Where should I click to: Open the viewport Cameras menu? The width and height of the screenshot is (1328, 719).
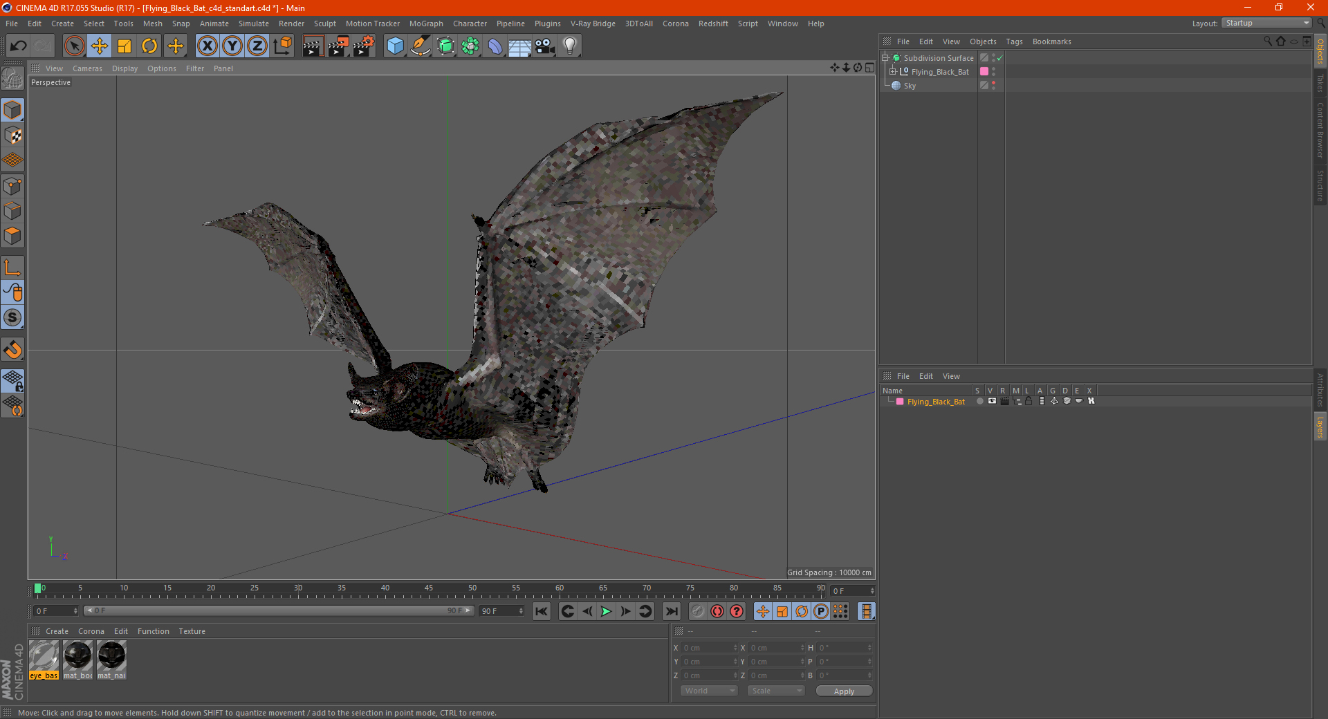(87, 68)
